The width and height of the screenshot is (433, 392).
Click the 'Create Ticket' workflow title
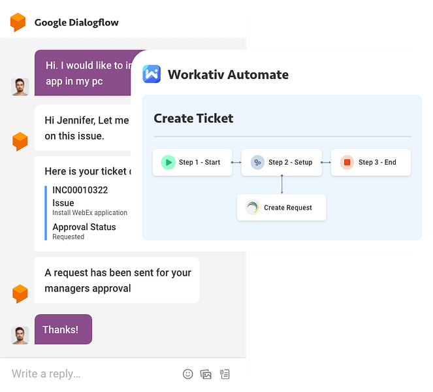point(193,118)
